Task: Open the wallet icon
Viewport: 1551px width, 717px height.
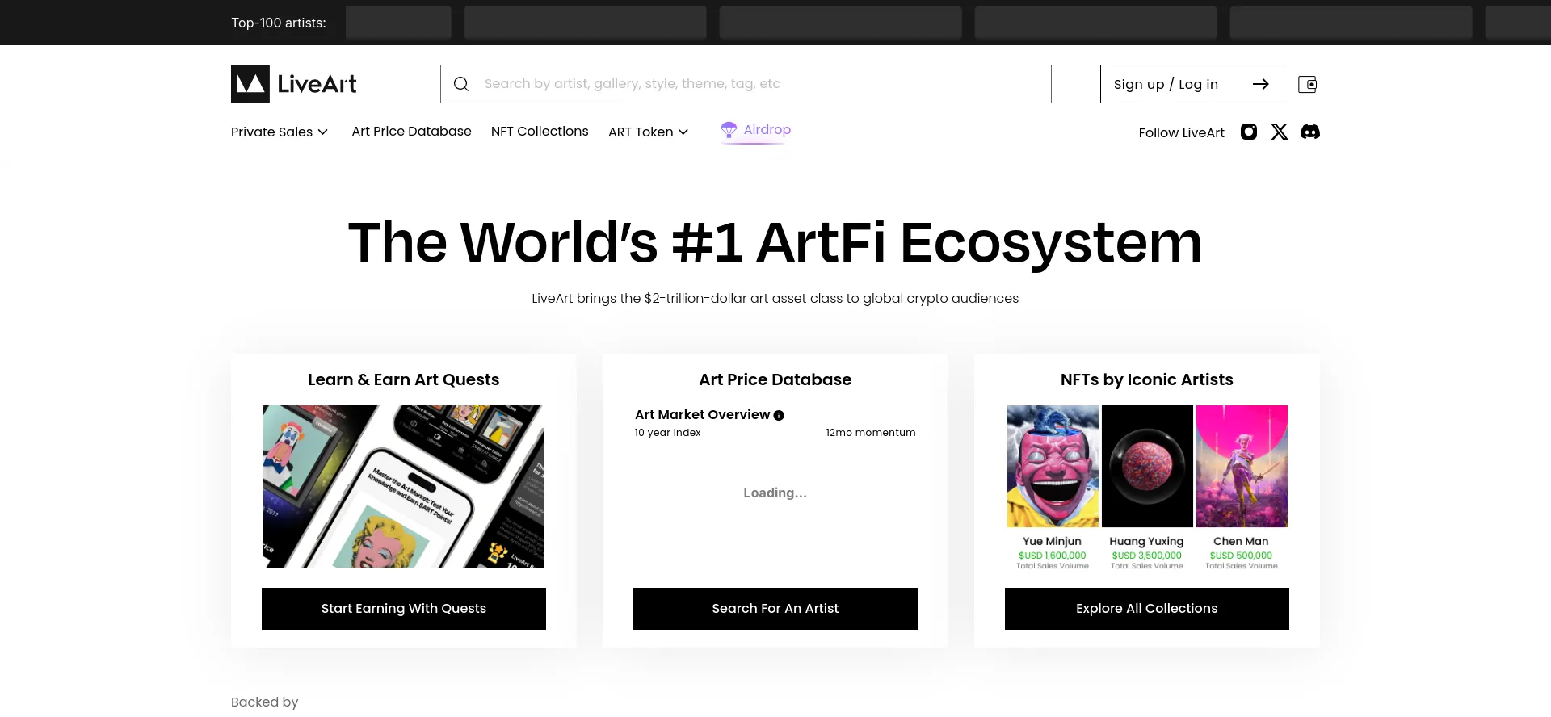Action: [1307, 84]
